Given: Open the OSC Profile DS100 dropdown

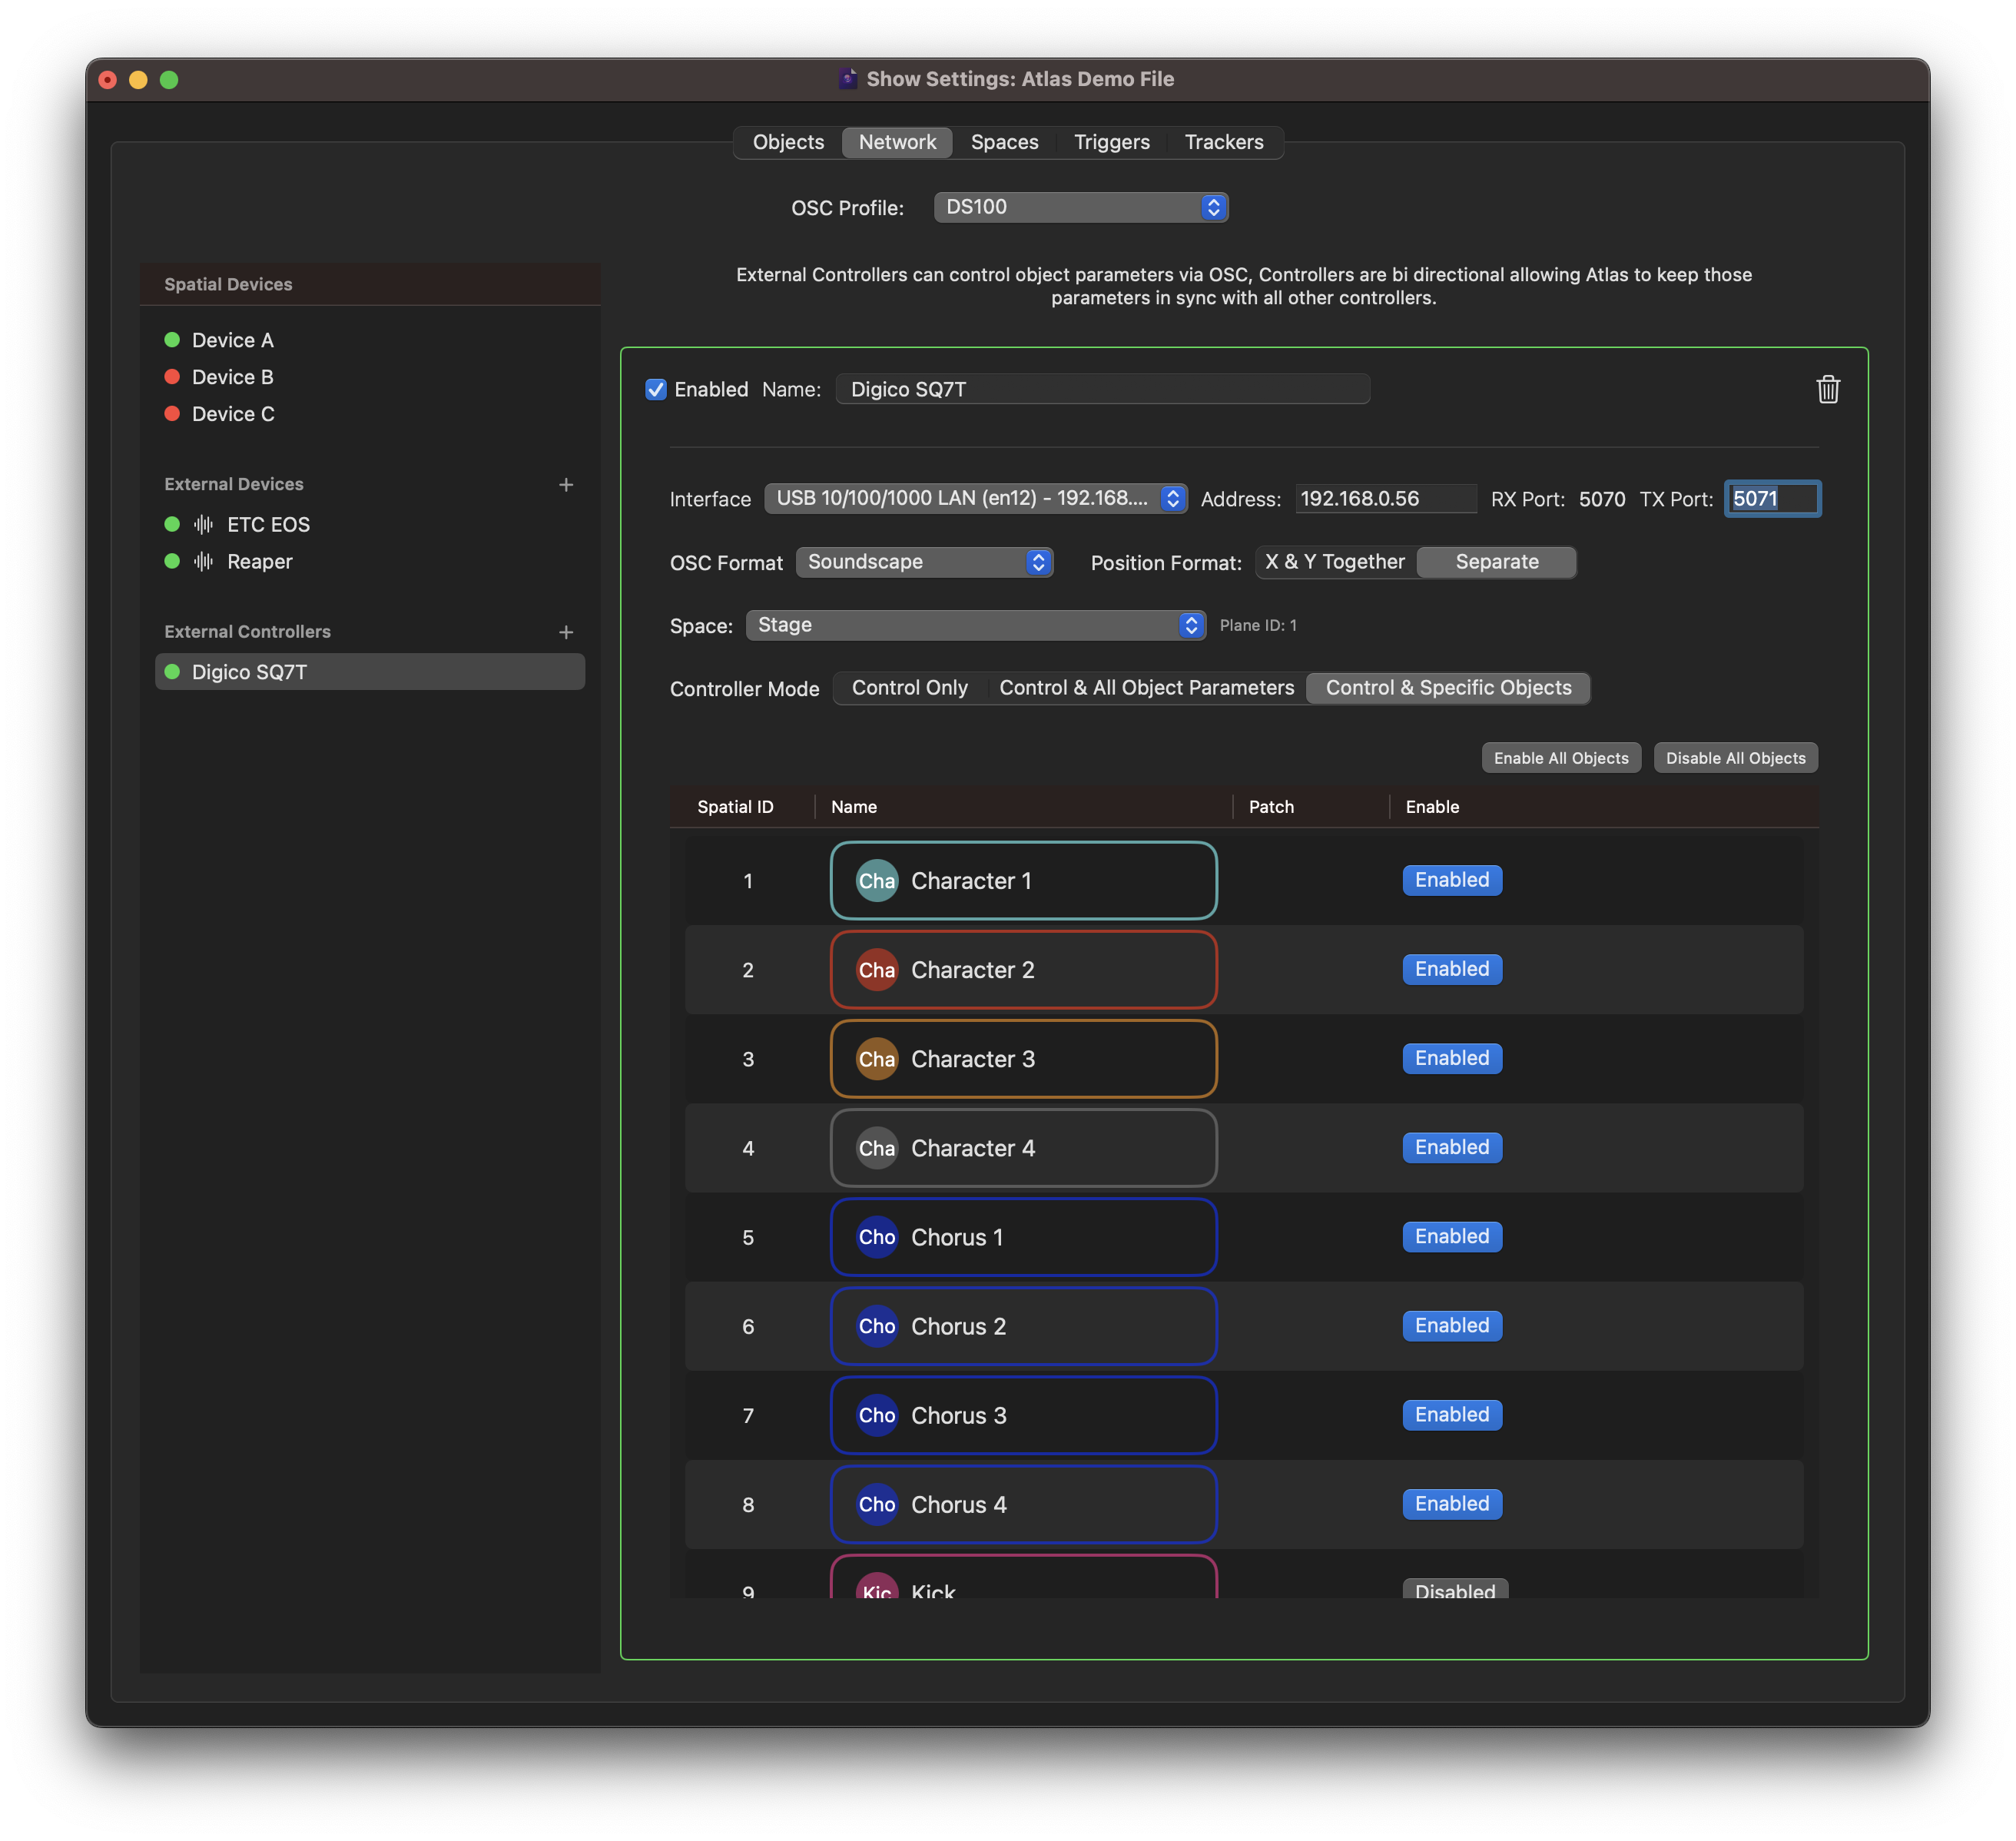Looking at the screenshot, I should point(1080,207).
